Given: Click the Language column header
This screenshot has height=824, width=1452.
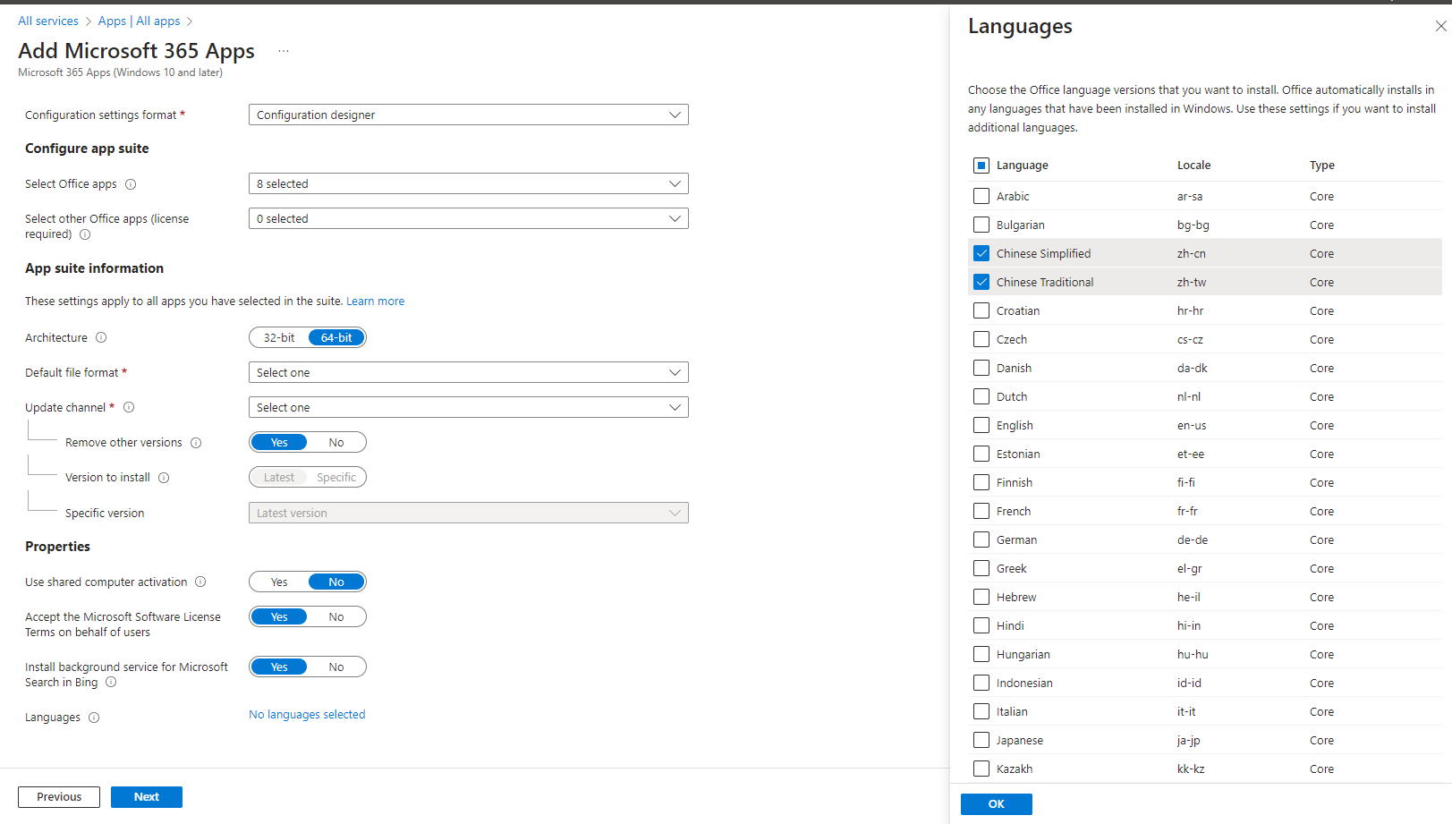Looking at the screenshot, I should (1023, 166).
